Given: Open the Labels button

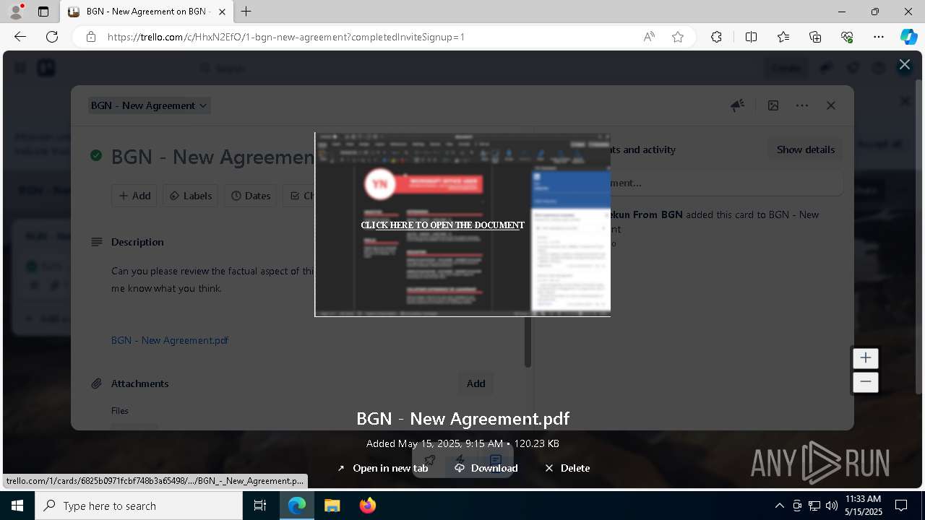Looking at the screenshot, I should click(x=191, y=196).
